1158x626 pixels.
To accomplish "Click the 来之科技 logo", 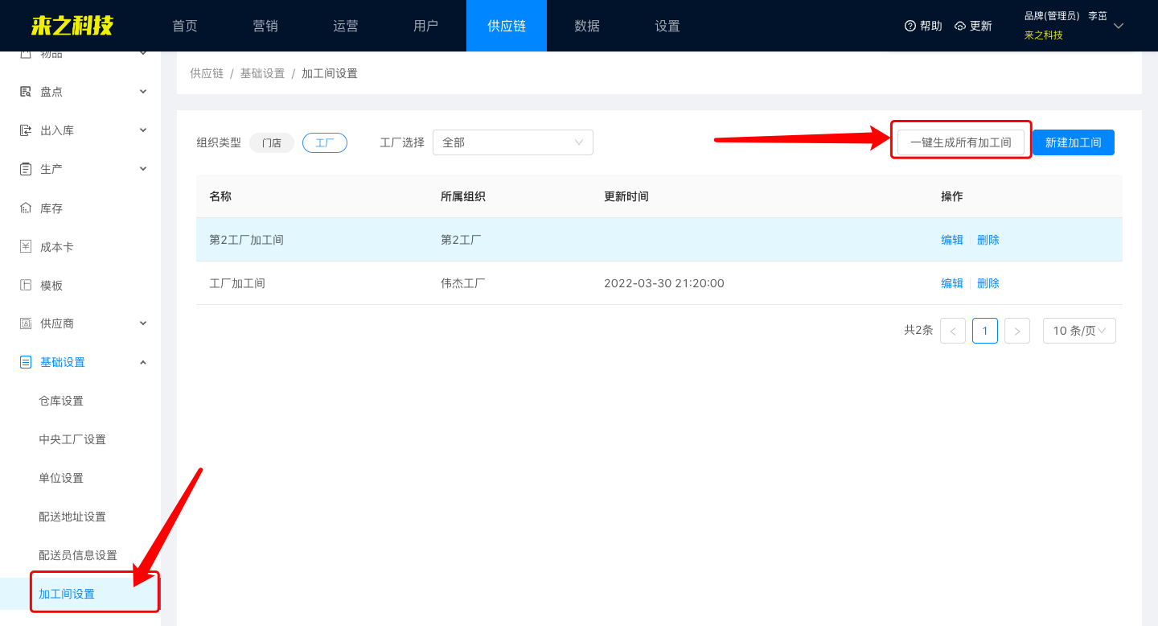I will tap(72, 26).
